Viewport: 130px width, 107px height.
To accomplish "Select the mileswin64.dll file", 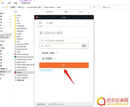I will click(21, 67).
